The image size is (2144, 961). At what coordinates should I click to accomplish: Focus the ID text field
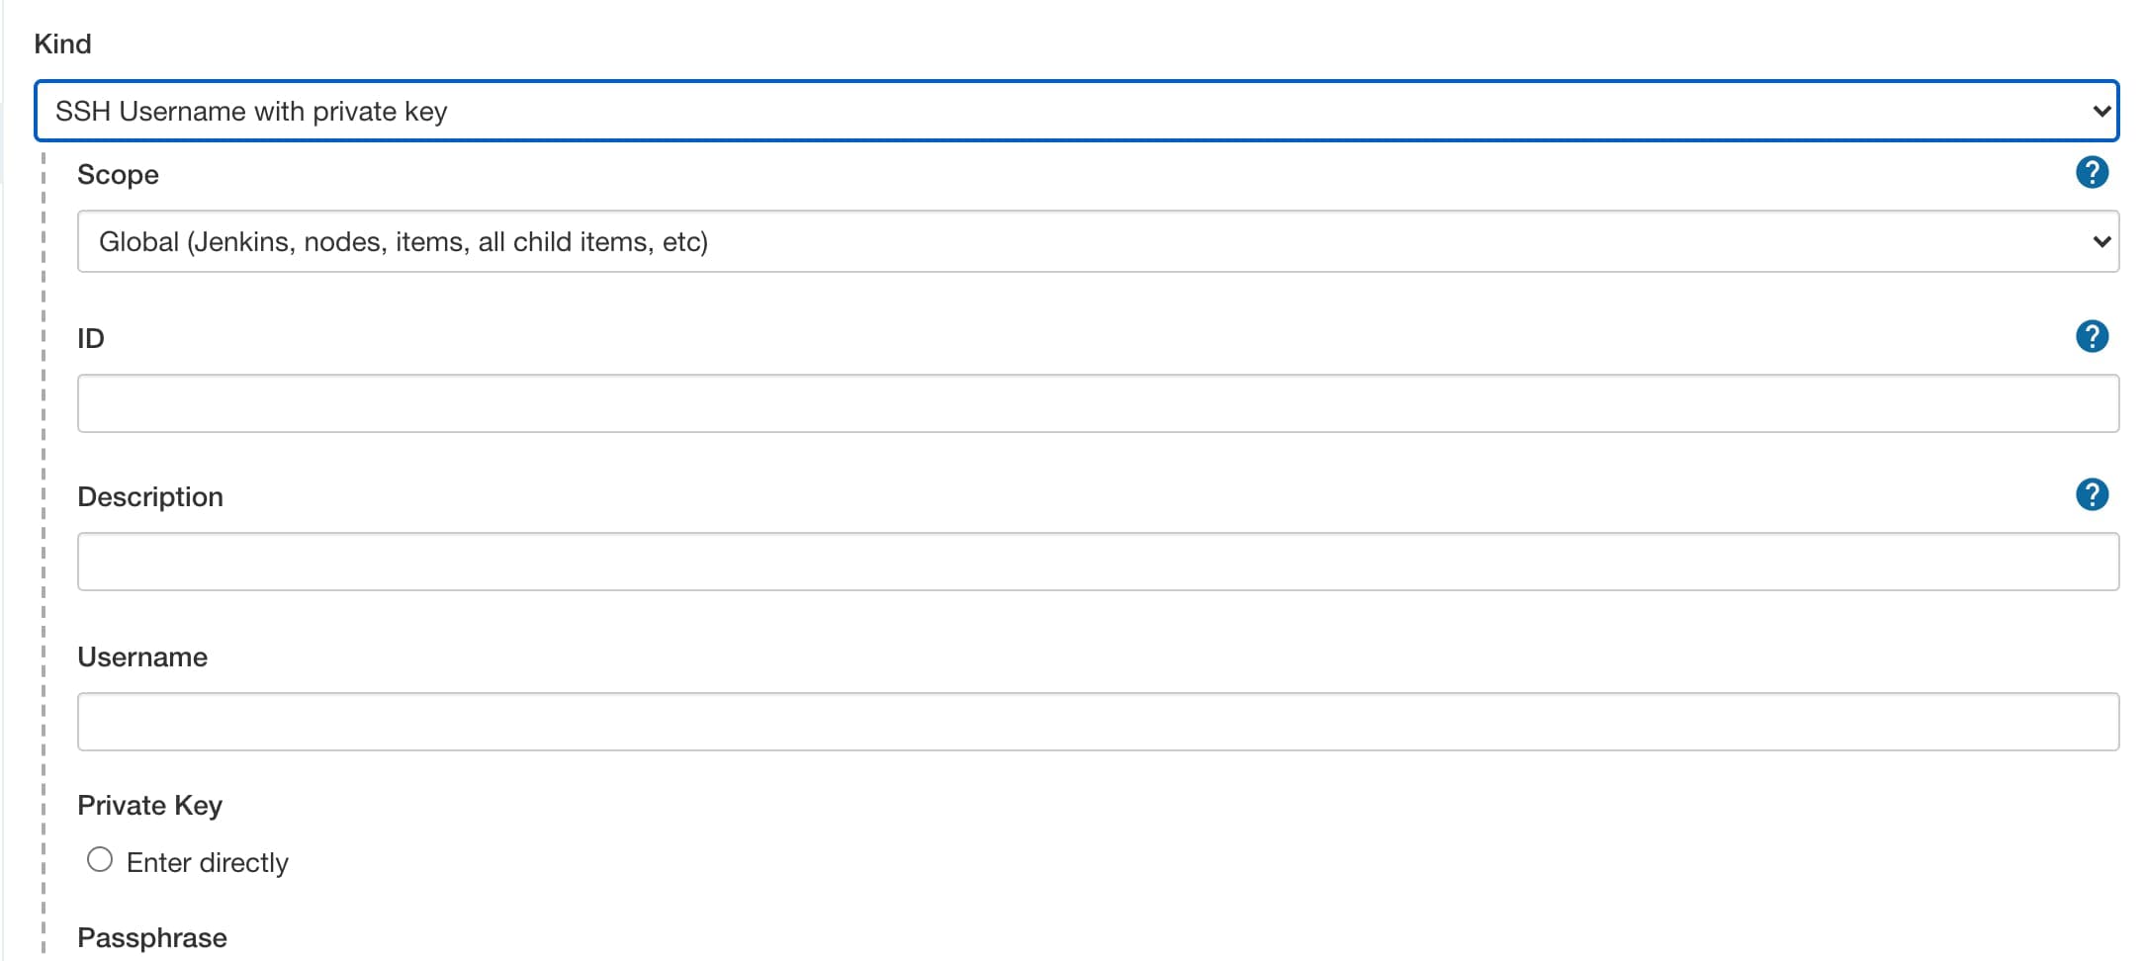click(x=1098, y=403)
